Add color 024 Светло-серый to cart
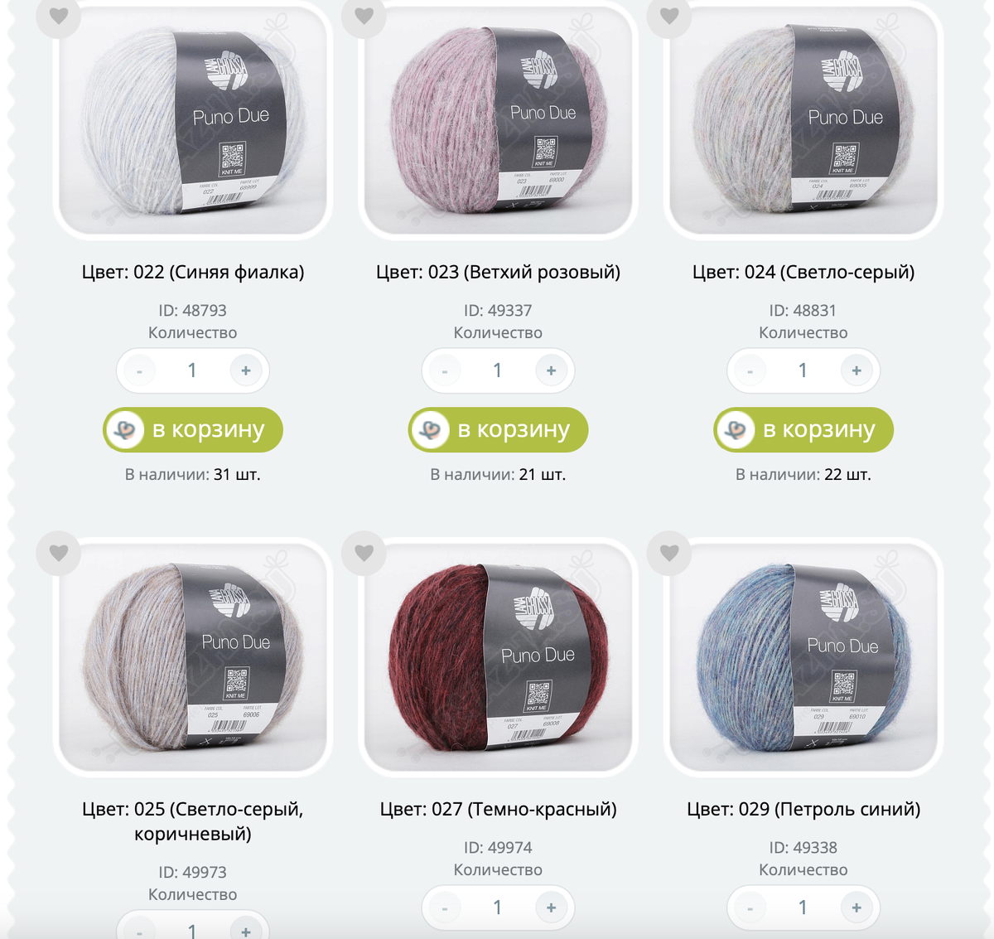This screenshot has height=939, width=994. 803,430
